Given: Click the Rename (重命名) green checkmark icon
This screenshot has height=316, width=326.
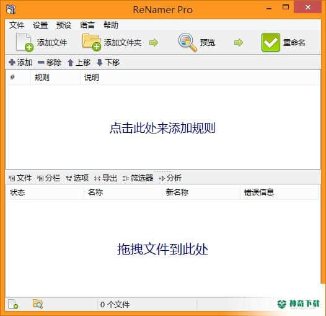Looking at the screenshot, I should pos(270,42).
